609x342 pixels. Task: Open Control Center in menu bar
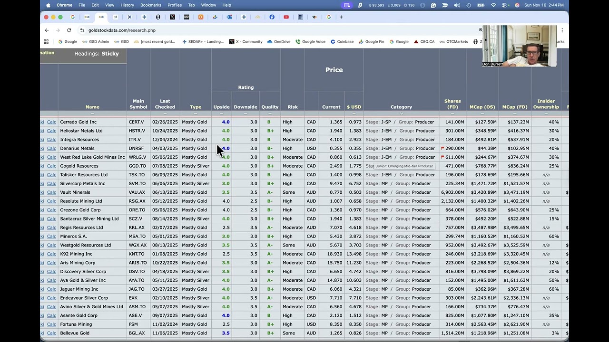tap(505, 5)
